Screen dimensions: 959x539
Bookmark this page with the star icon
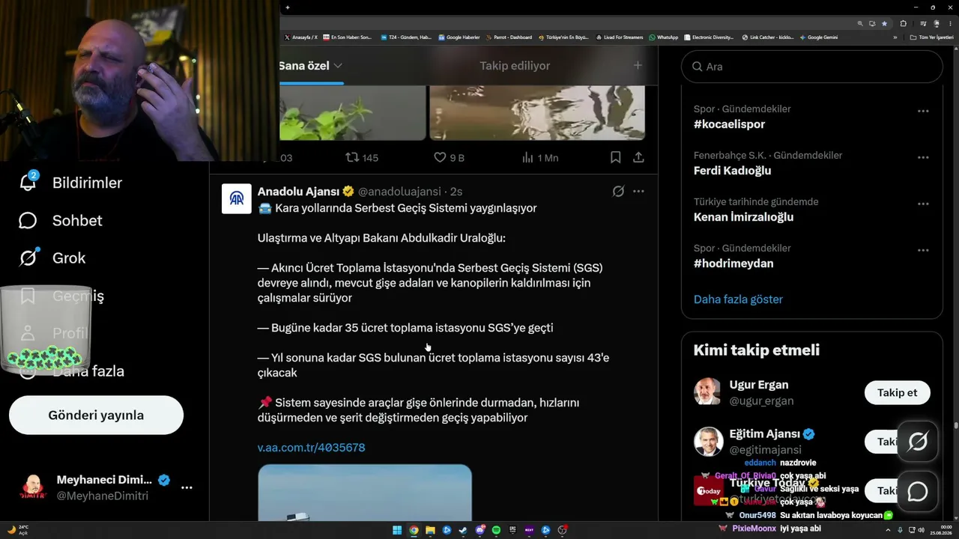[884, 23]
